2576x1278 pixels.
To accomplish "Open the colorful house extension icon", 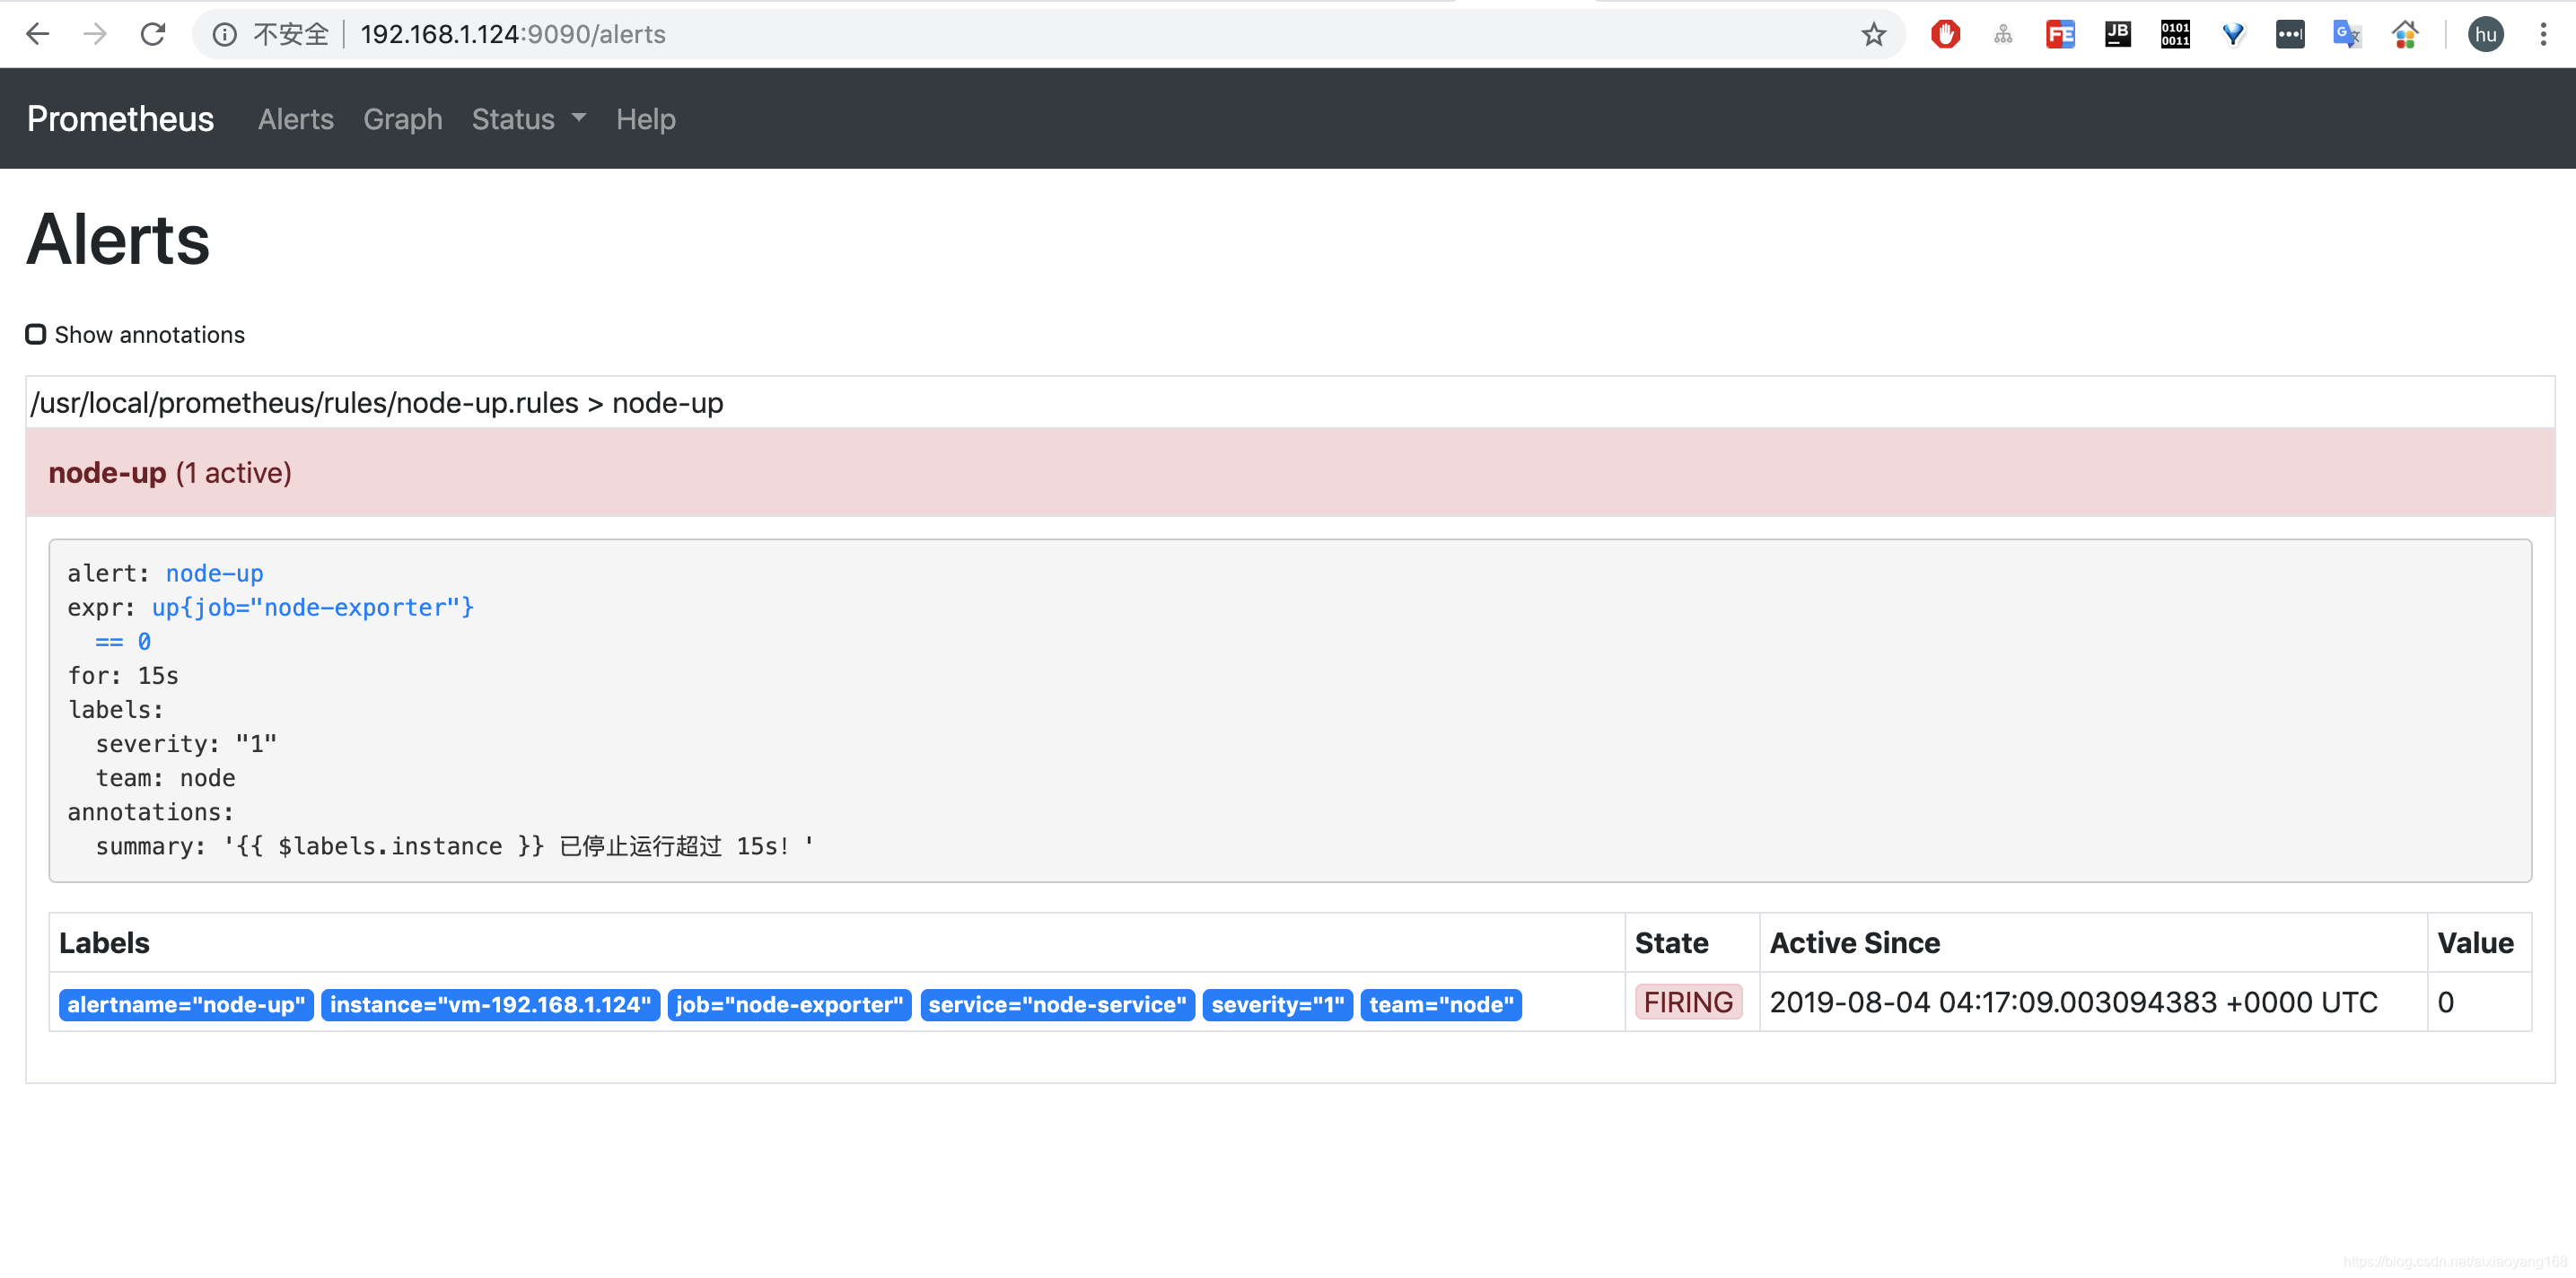I will 2404,34.
